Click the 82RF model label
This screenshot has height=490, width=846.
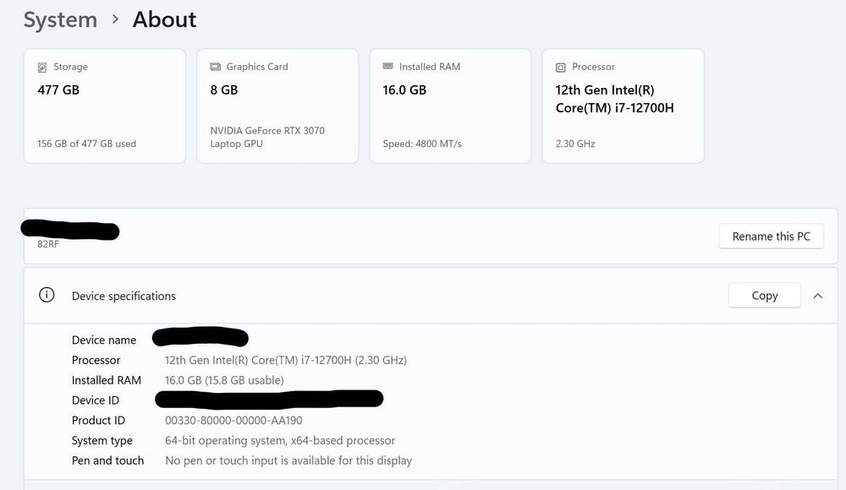coord(48,243)
